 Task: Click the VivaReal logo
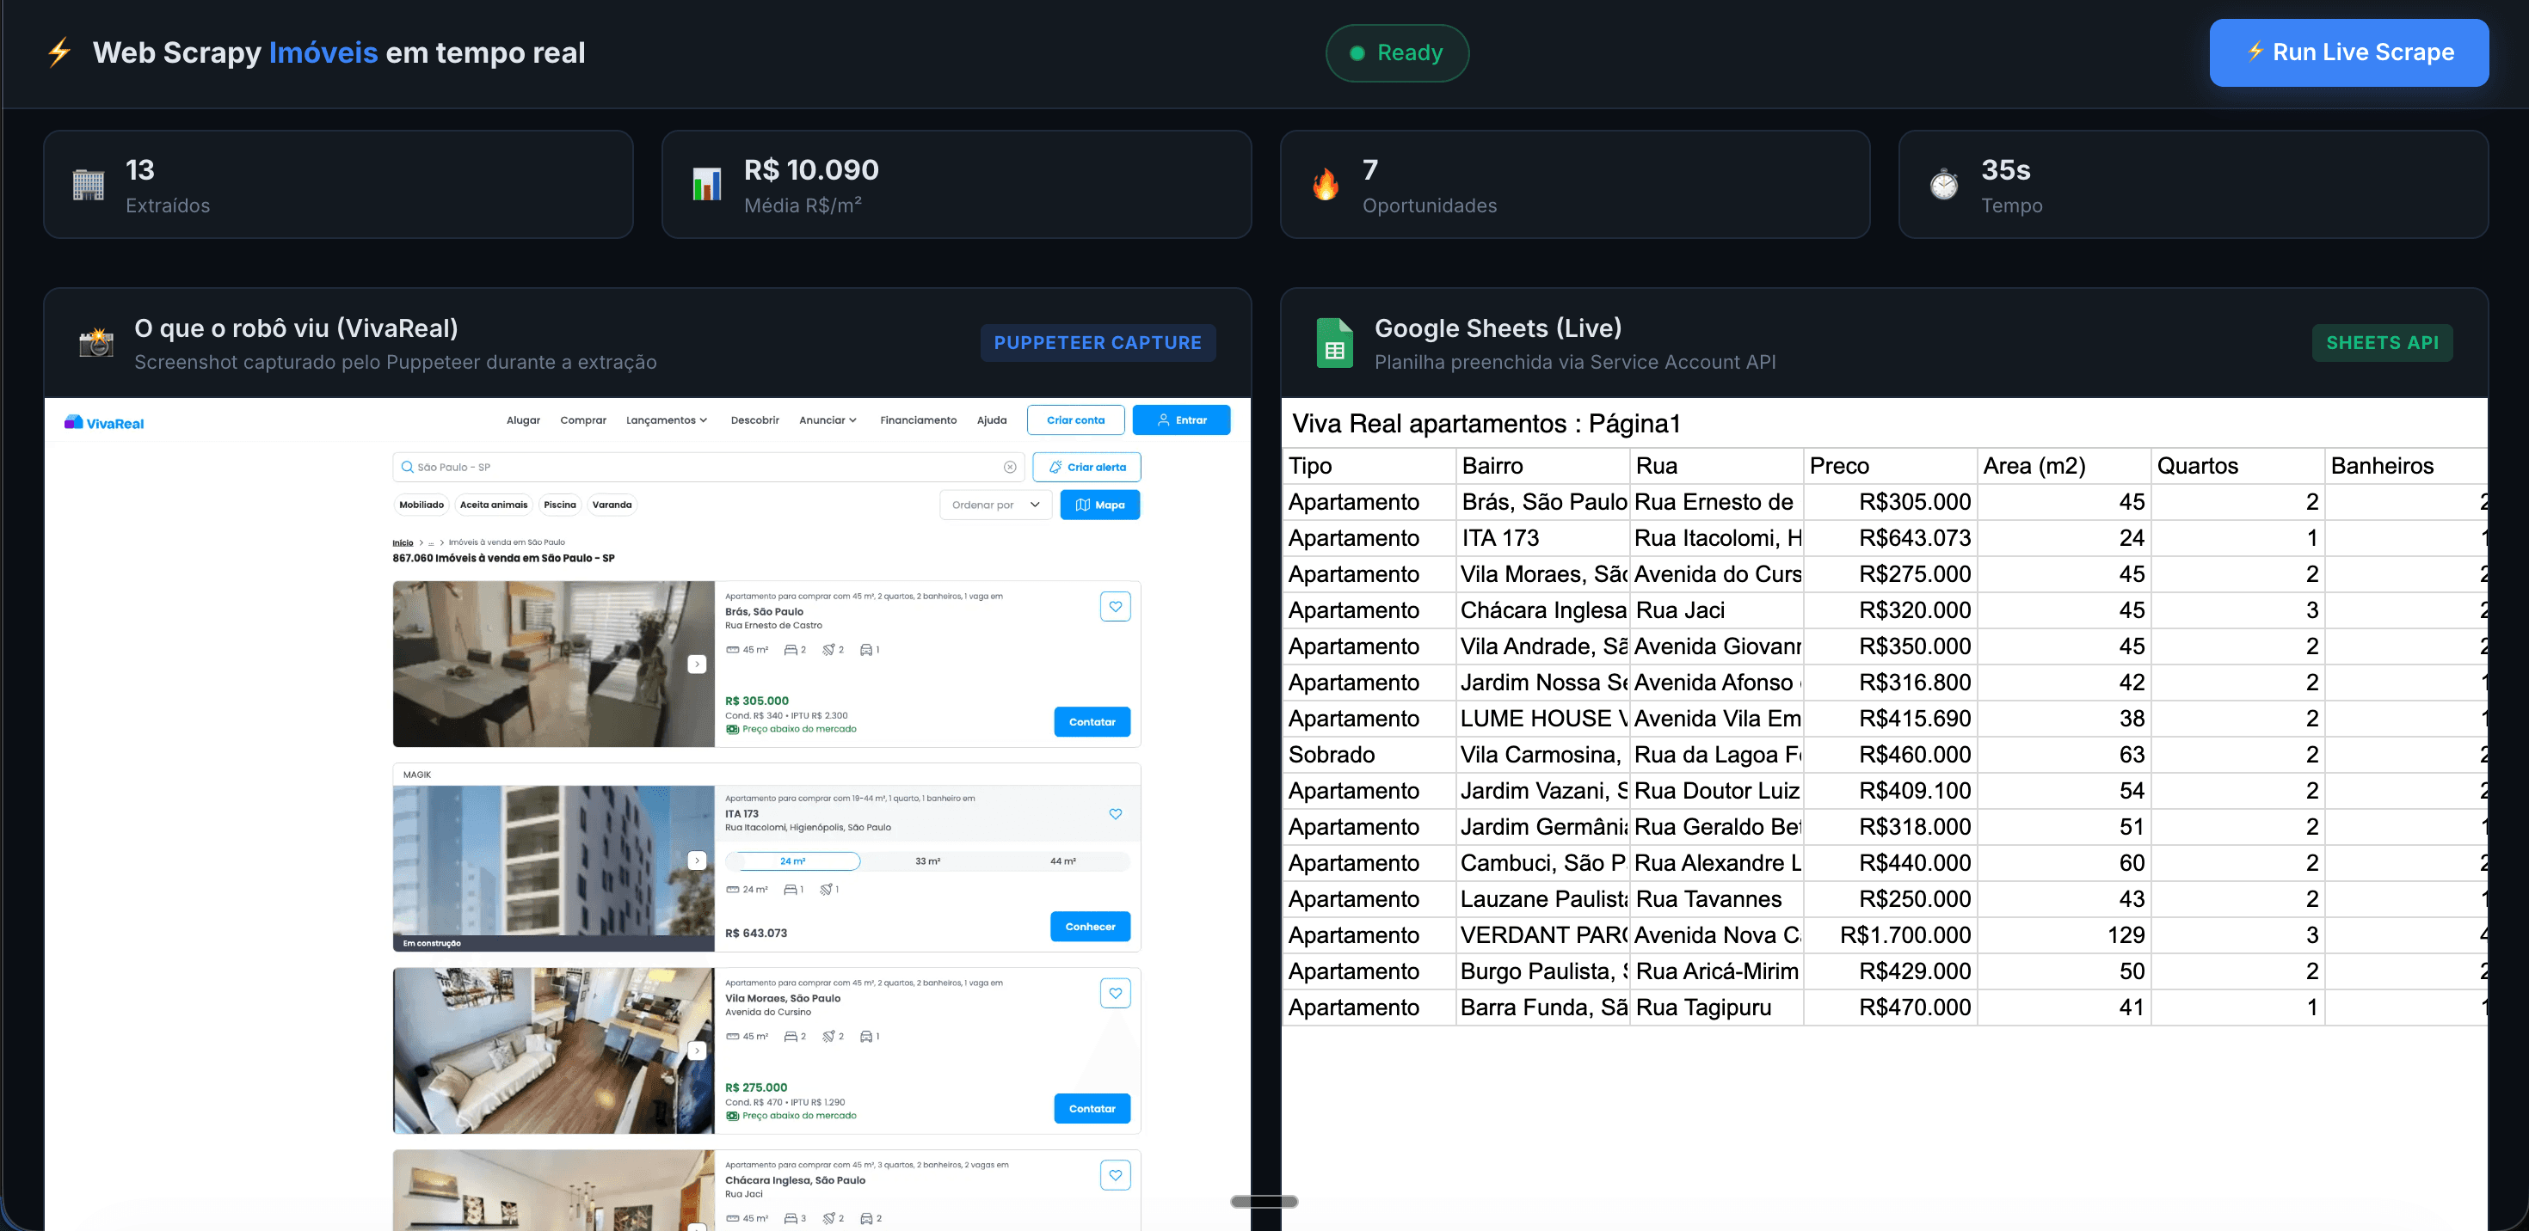pos(104,423)
